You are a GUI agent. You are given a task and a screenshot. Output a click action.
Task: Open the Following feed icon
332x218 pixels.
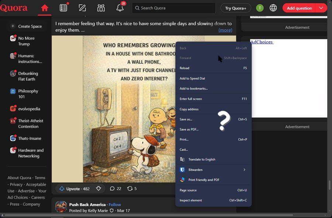pos(63,8)
